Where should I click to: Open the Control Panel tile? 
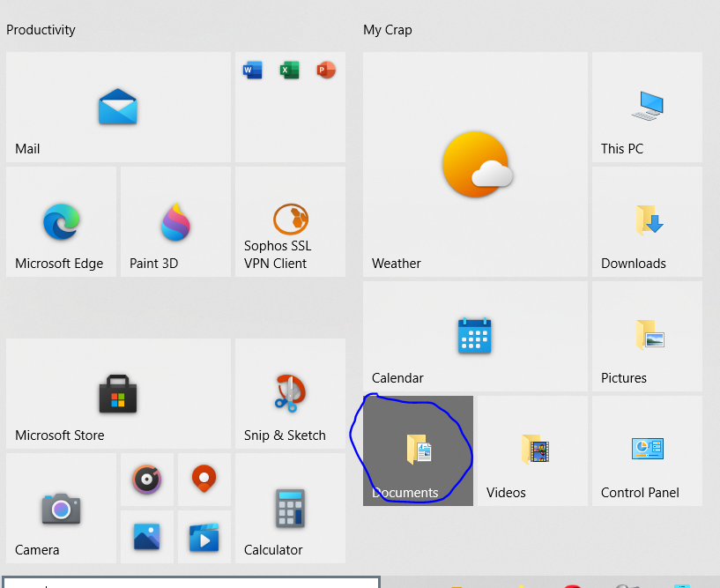pyautogui.click(x=647, y=450)
